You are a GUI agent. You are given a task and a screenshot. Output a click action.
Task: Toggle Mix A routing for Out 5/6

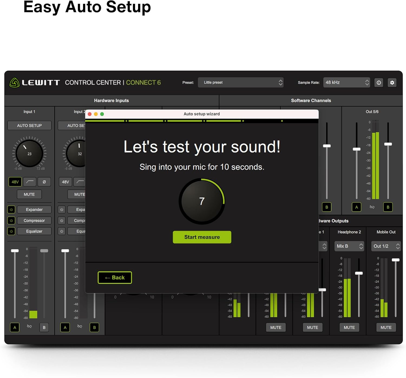pyautogui.click(x=356, y=207)
